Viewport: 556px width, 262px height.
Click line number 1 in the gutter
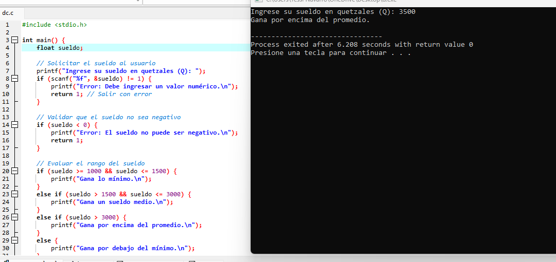click(x=7, y=25)
